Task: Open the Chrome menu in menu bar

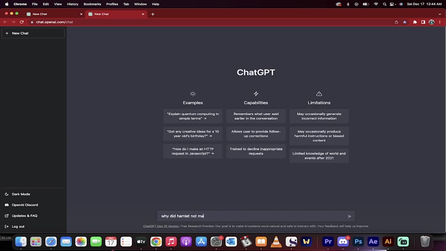Action: [20, 4]
